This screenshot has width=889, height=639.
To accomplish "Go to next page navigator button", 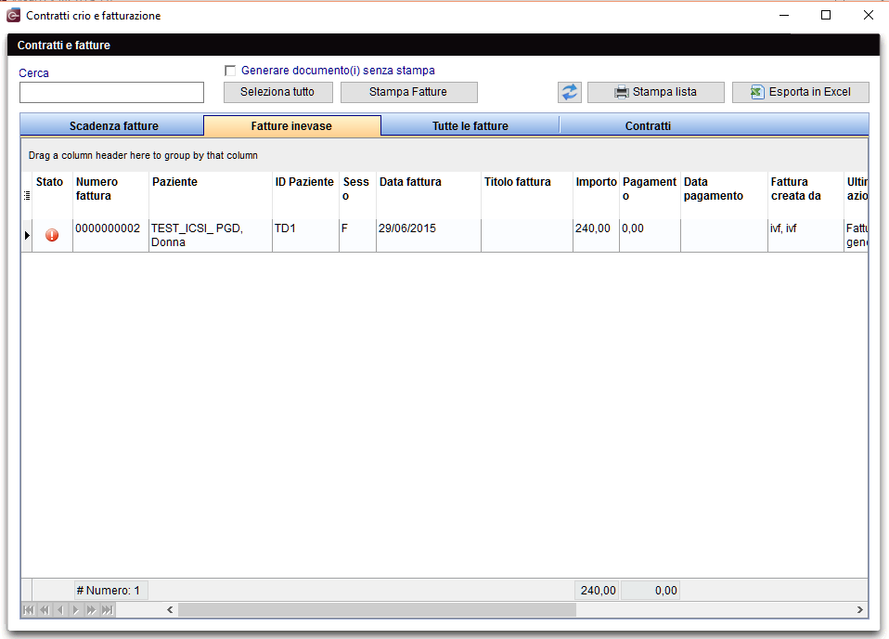I will pos(91,610).
